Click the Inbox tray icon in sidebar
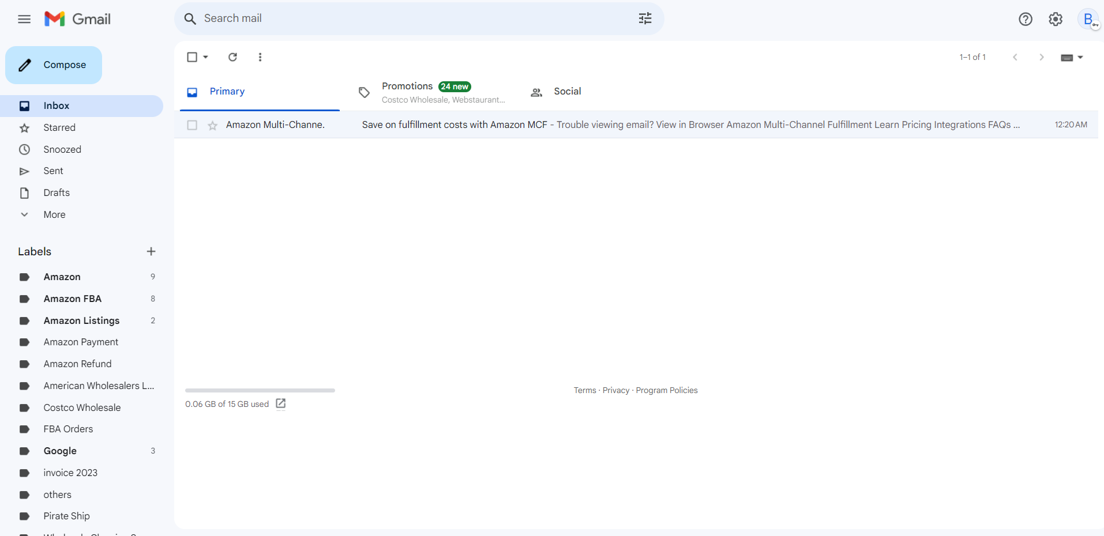Viewport: 1104px width, 536px height. click(x=24, y=106)
